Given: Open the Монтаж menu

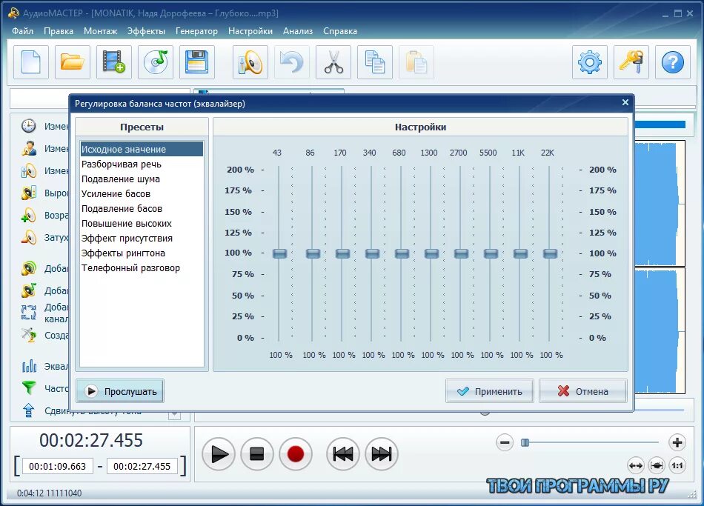Looking at the screenshot, I should 101,31.
